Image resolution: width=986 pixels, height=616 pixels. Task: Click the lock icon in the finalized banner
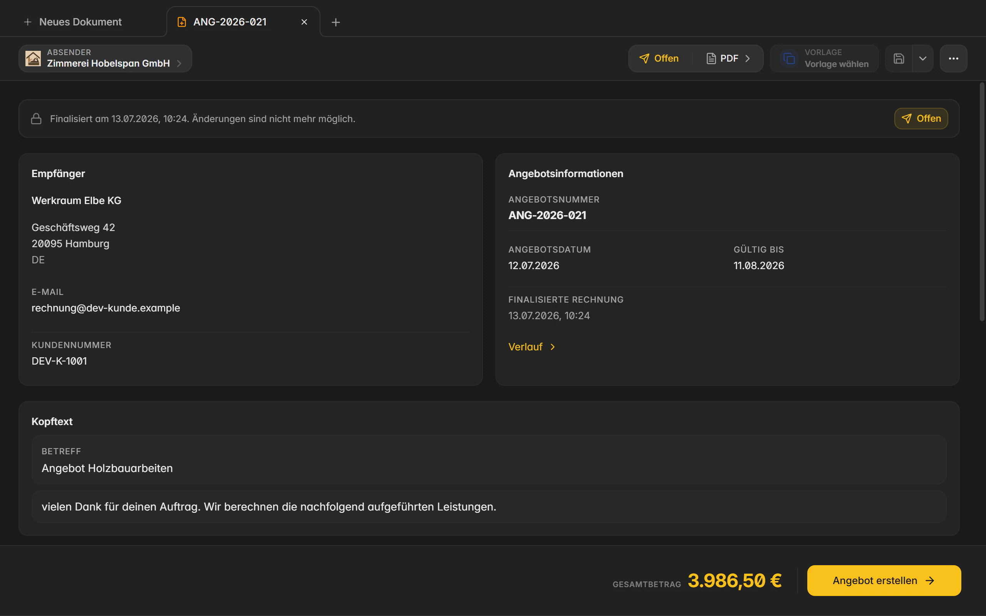coord(36,119)
